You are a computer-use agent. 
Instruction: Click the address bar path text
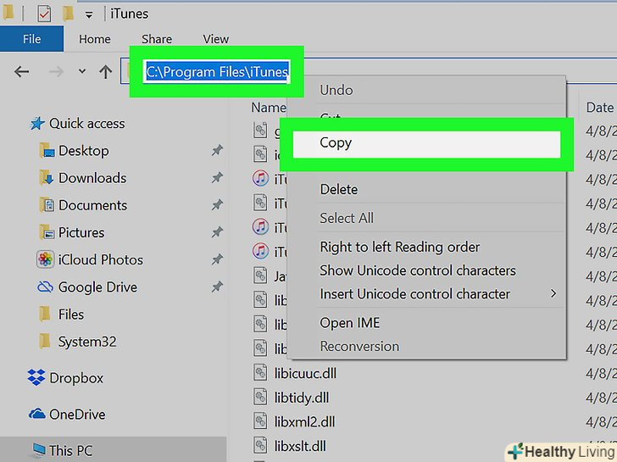tap(217, 71)
